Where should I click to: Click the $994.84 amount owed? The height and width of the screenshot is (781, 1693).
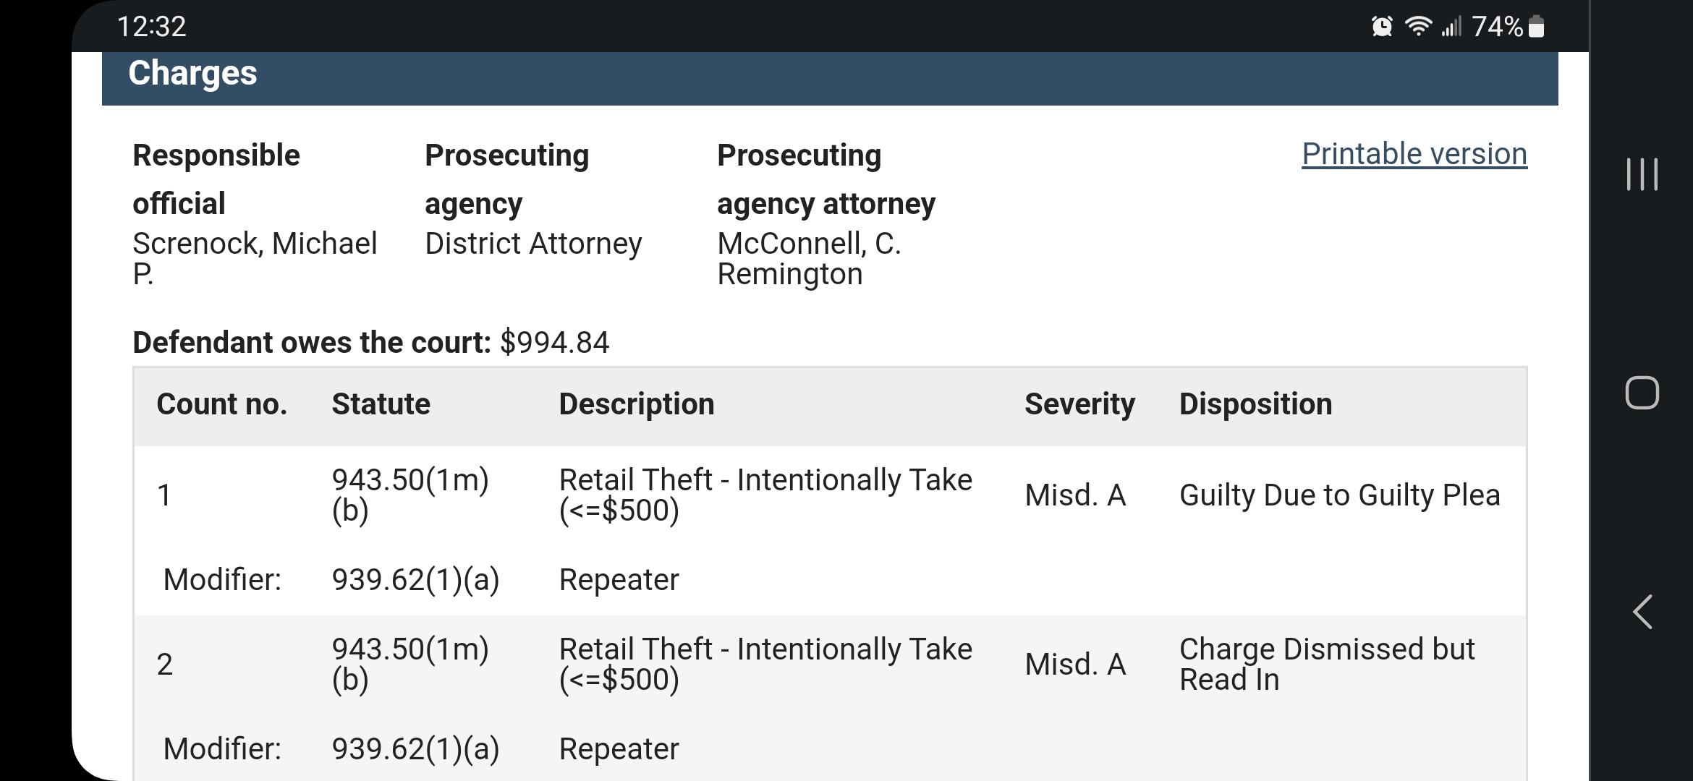click(x=555, y=342)
